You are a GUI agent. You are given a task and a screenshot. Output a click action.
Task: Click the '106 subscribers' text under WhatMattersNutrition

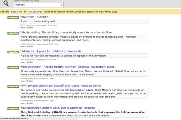point(37,101)
